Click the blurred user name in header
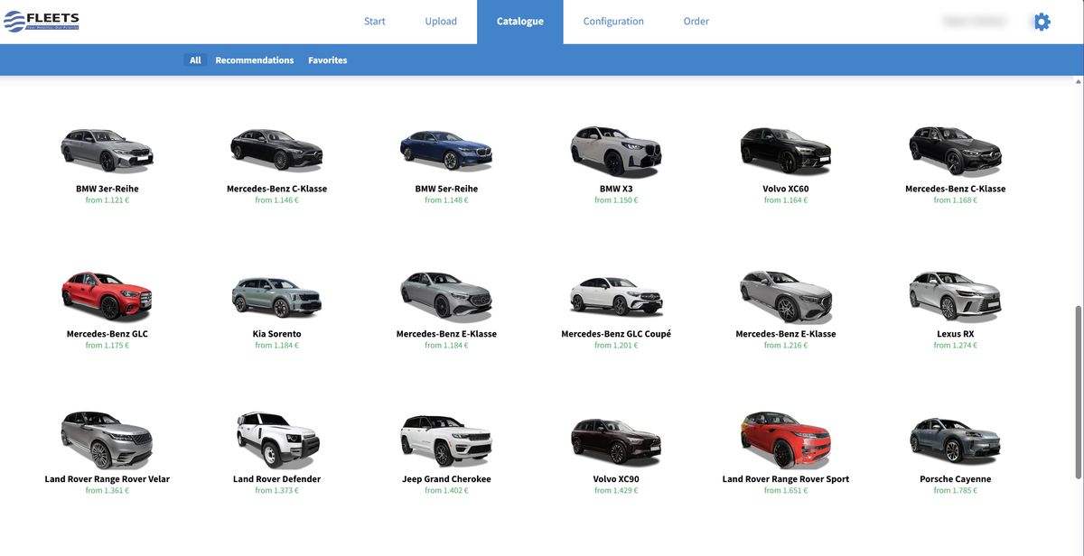The height and width of the screenshot is (556, 1084). pyautogui.click(x=974, y=21)
